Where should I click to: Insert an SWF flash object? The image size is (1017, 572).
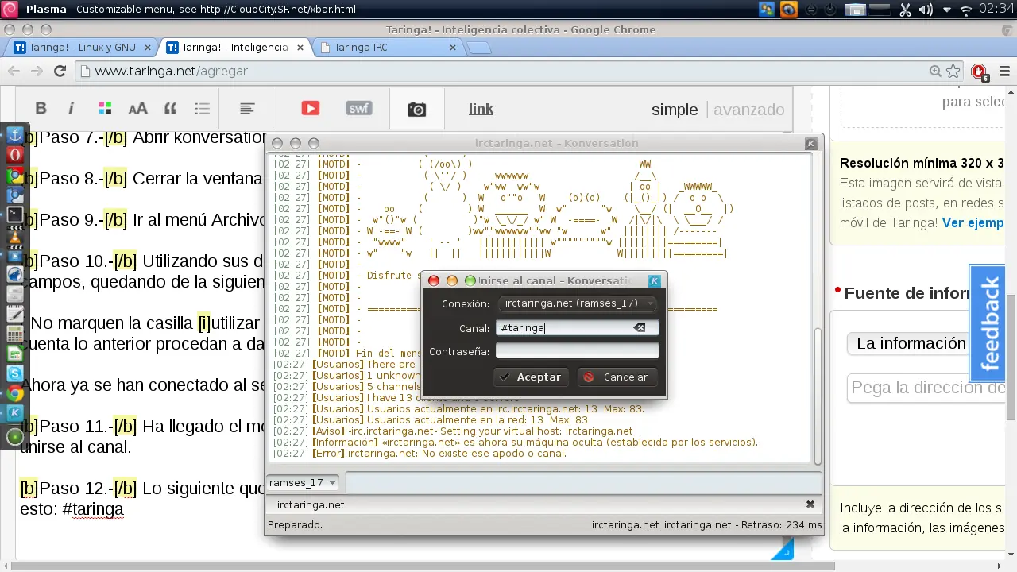click(x=359, y=109)
